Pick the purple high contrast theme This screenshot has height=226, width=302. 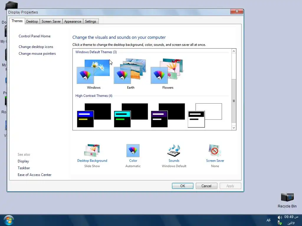(168, 115)
